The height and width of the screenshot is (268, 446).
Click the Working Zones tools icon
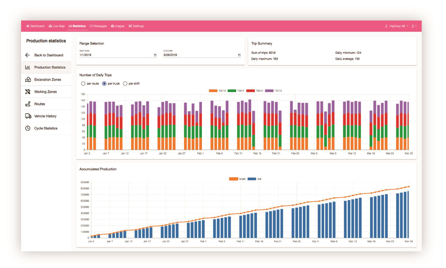coord(28,92)
